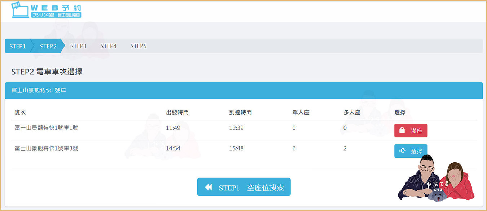Click the 11:49 departure time cell
This screenshot has height=211, width=487.
[x=173, y=128]
